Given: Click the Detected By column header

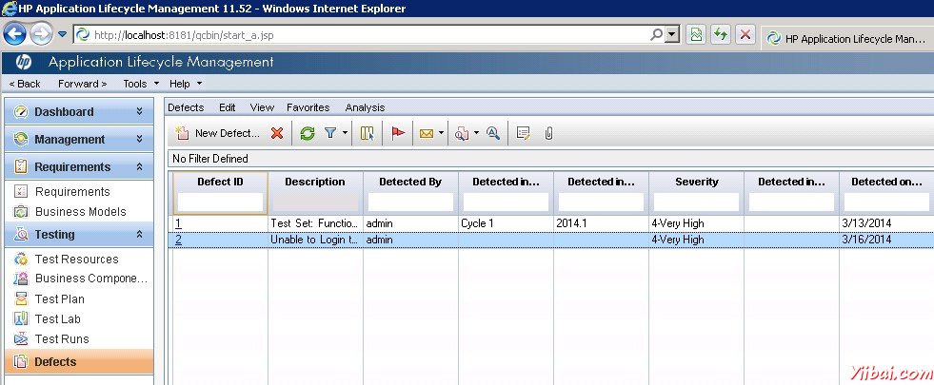Looking at the screenshot, I should pyautogui.click(x=410, y=182).
